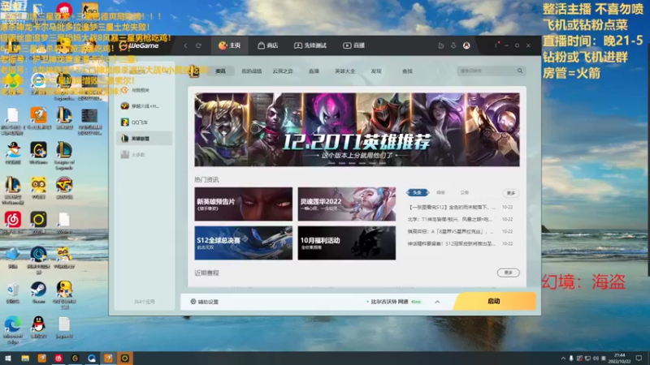This screenshot has width=650, height=365.
Task: Select the 综合 news filter
Action: click(x=440, y=192)
